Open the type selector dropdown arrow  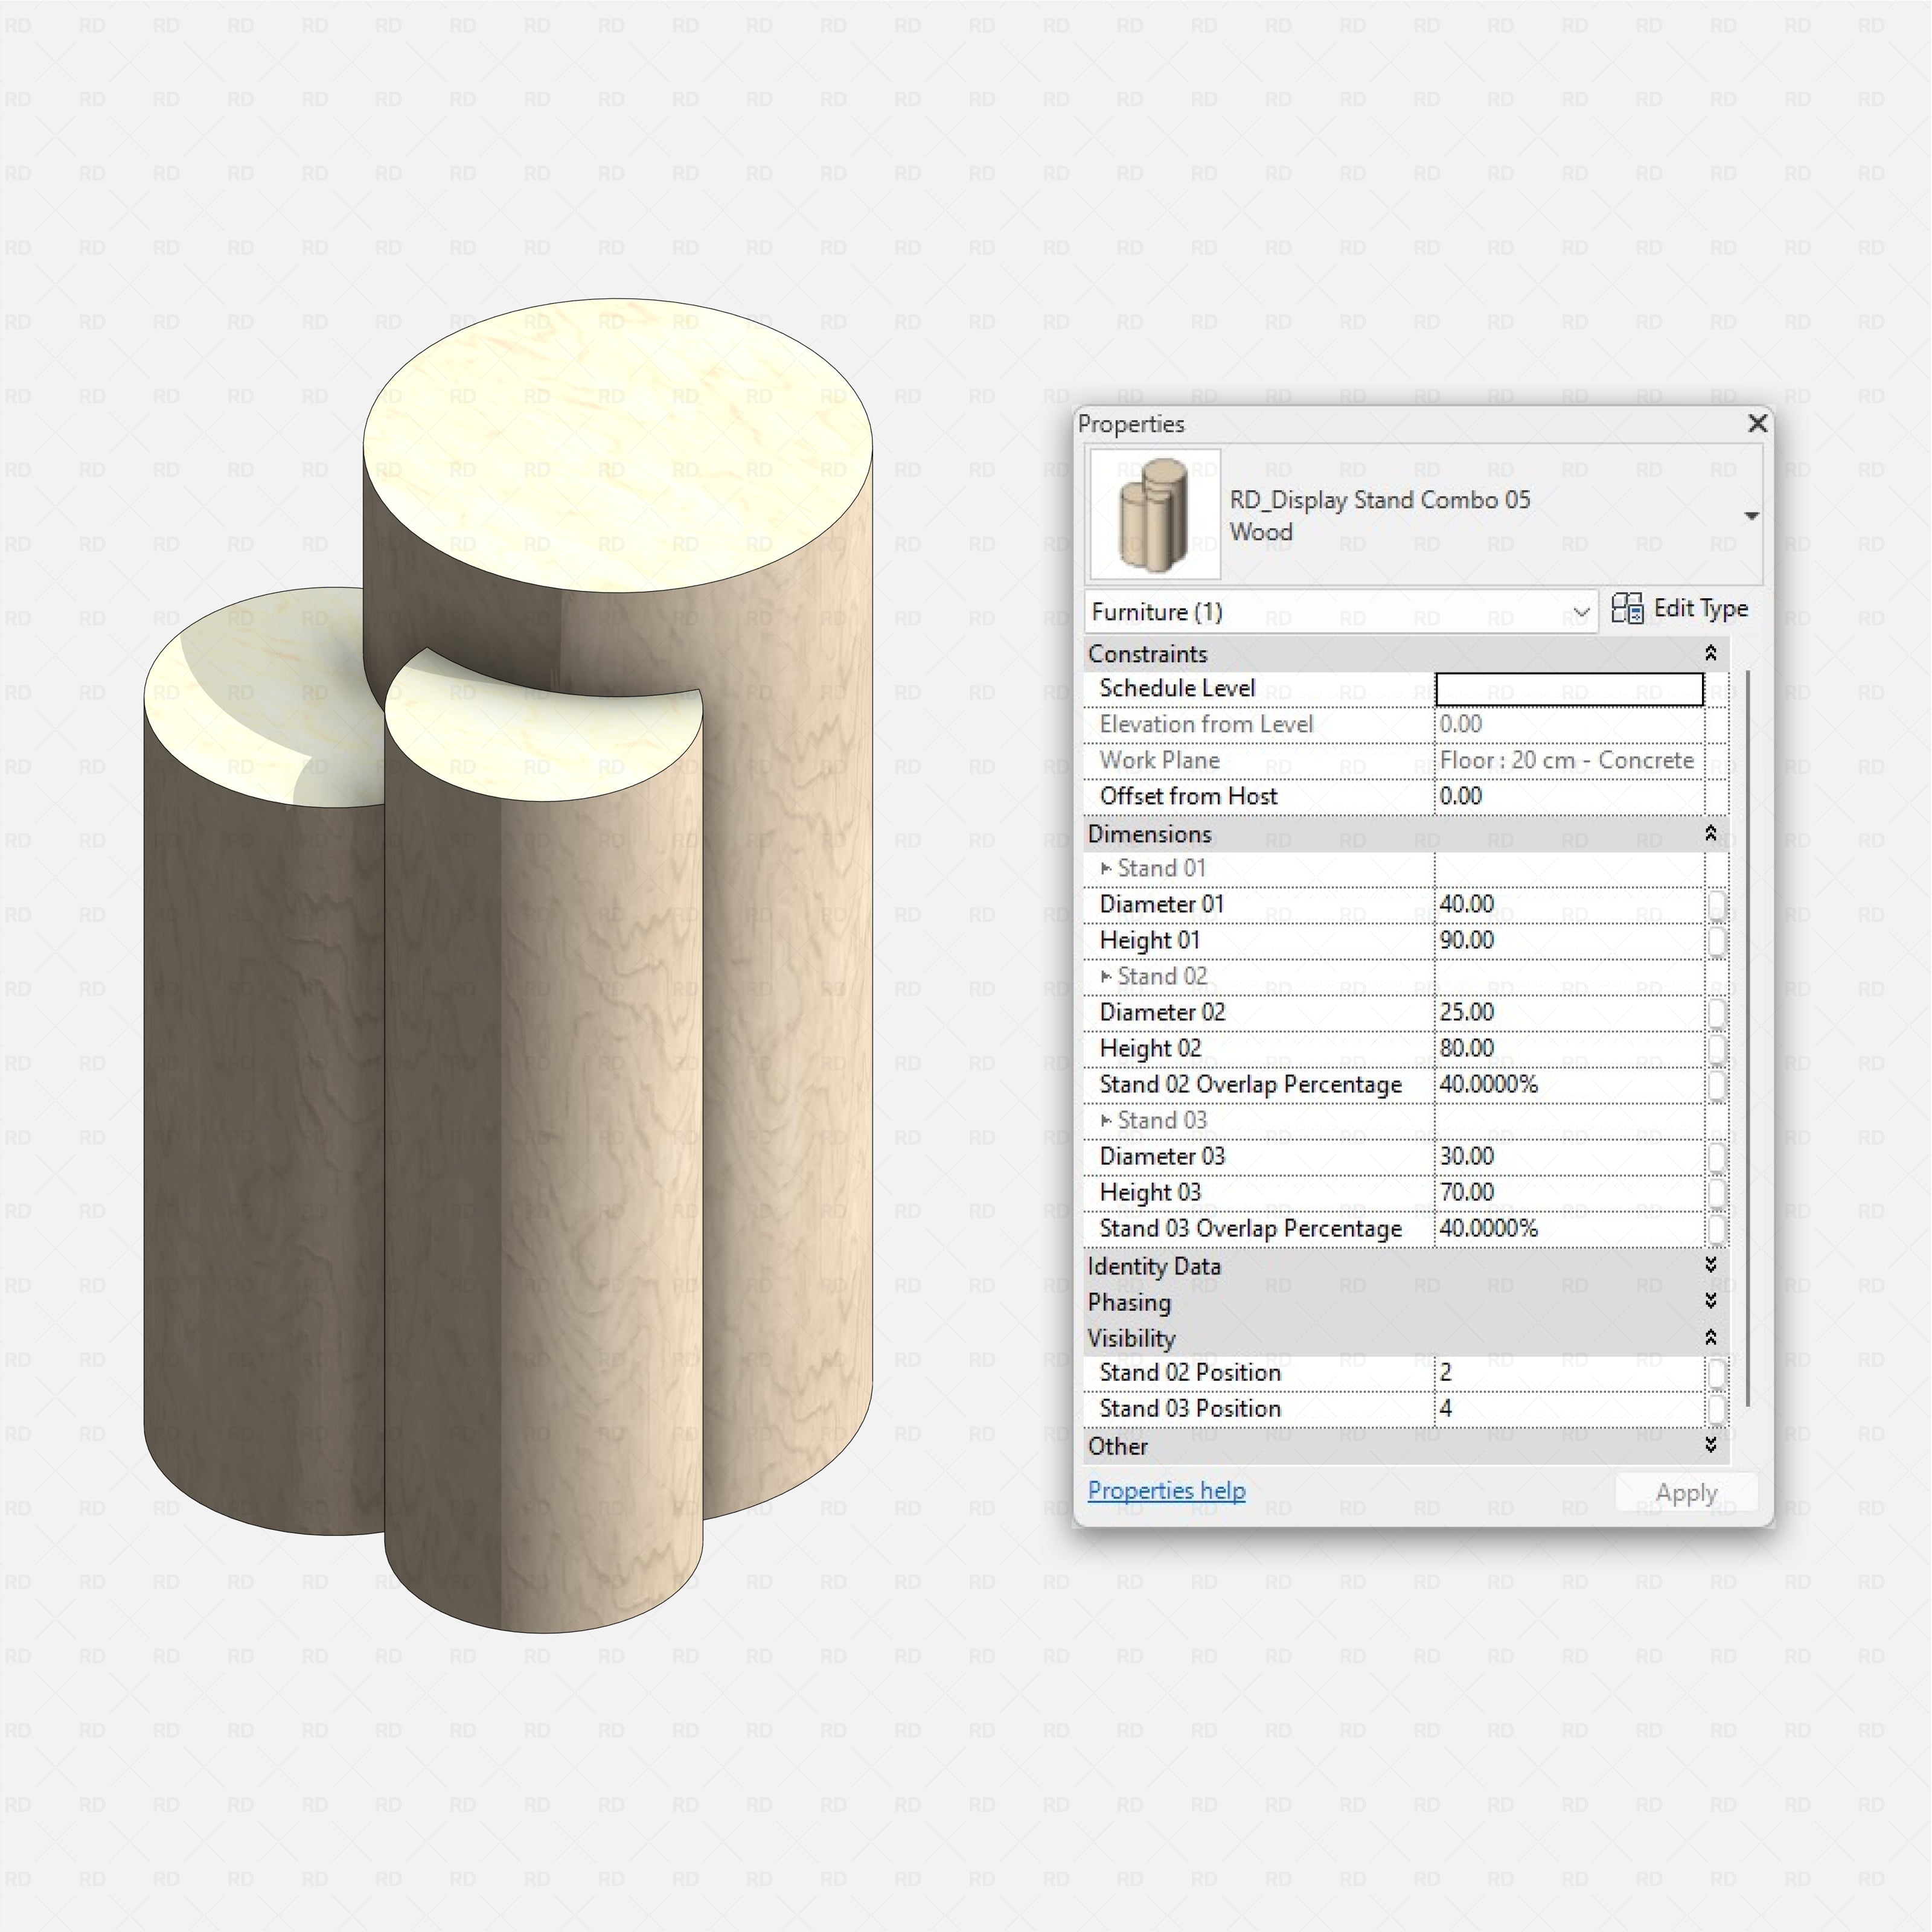(1751, 516)
